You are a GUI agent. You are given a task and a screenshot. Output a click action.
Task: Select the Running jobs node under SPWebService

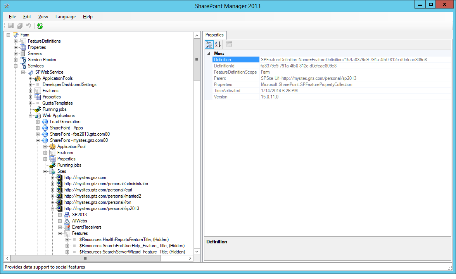[x=54, y=109]
